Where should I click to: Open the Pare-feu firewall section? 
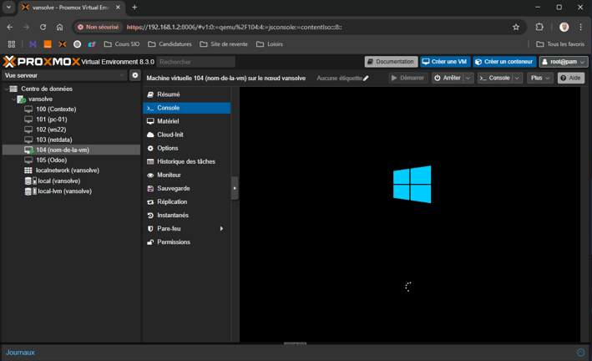tap(186, 229)
